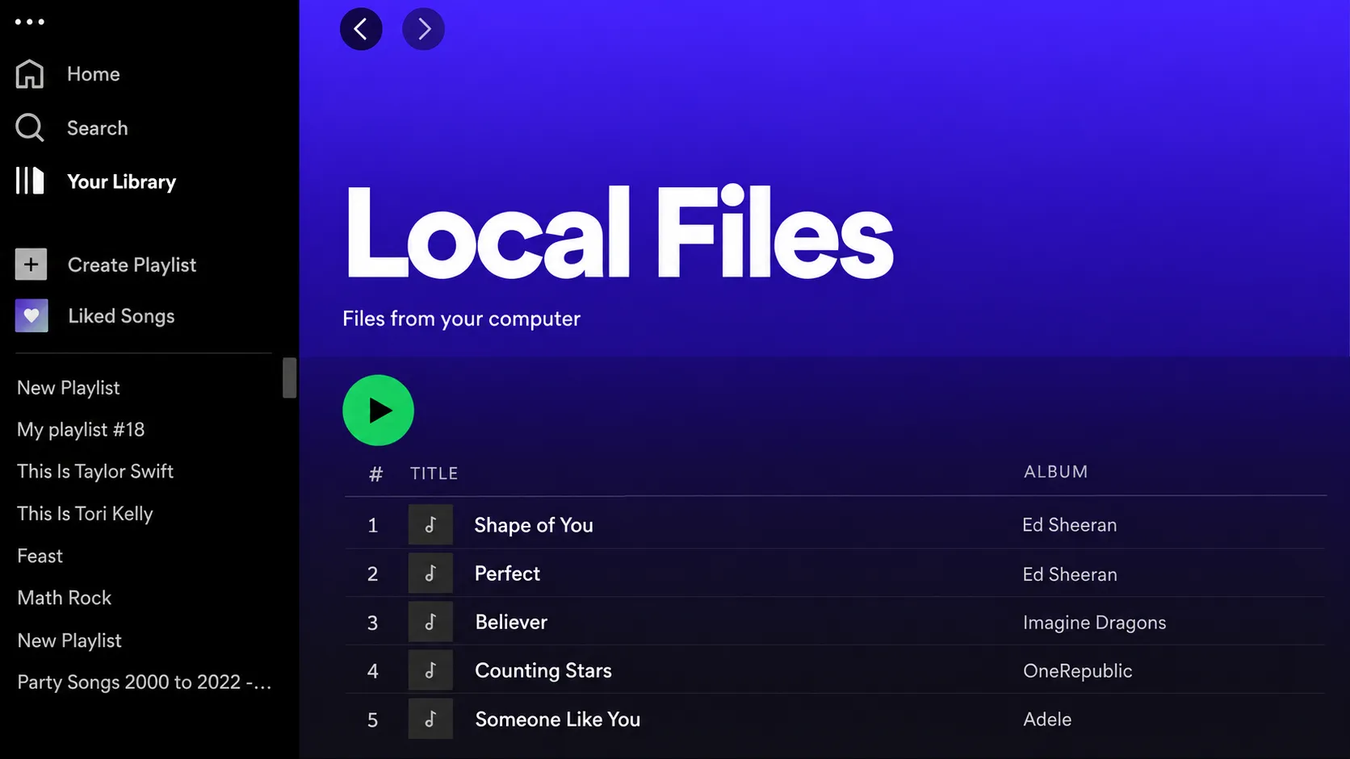Open the three-dot app menu
Image resolution: width=1350 pixels, height=759 pixels.
(30, 22)
